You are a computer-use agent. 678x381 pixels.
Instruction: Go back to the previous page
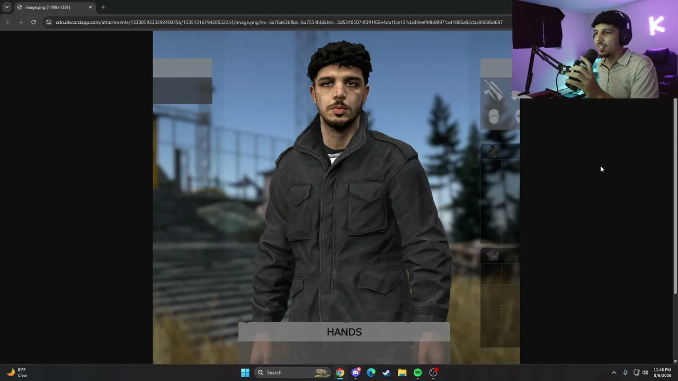[x=8, y=22]
